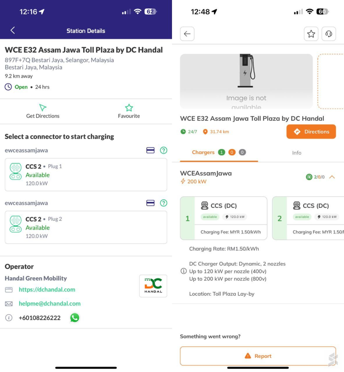
Task: Email helpme@dchandal.com
Action: click(x=49, y=303)
